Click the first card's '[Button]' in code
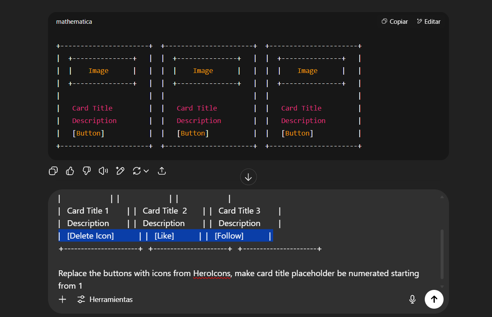492x317 pixels. (x=89, y=133)
